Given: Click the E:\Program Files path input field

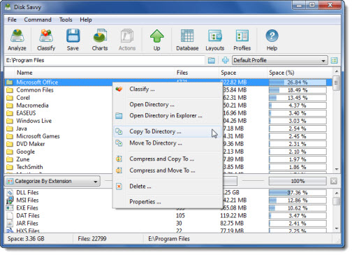Looking at the screenshot, I should [x=105, y=60].
